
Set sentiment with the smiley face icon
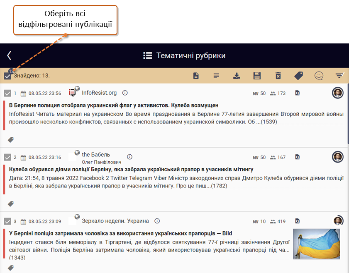(319, 76)
